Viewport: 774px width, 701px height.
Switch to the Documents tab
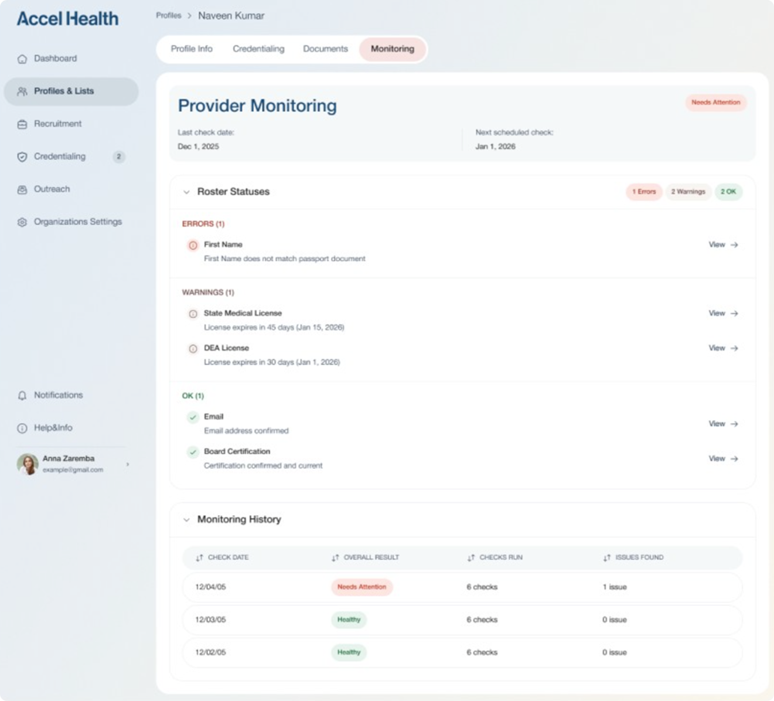pos(325,49)
